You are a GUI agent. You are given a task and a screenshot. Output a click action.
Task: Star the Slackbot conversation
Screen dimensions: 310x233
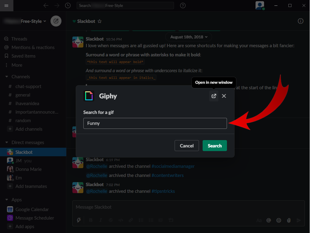coord(100,21)
